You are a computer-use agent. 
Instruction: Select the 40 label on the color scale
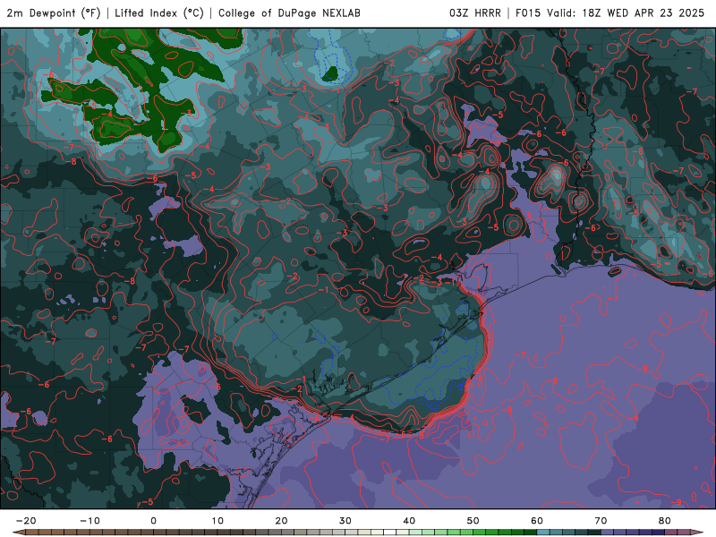[x=409, y=521]
